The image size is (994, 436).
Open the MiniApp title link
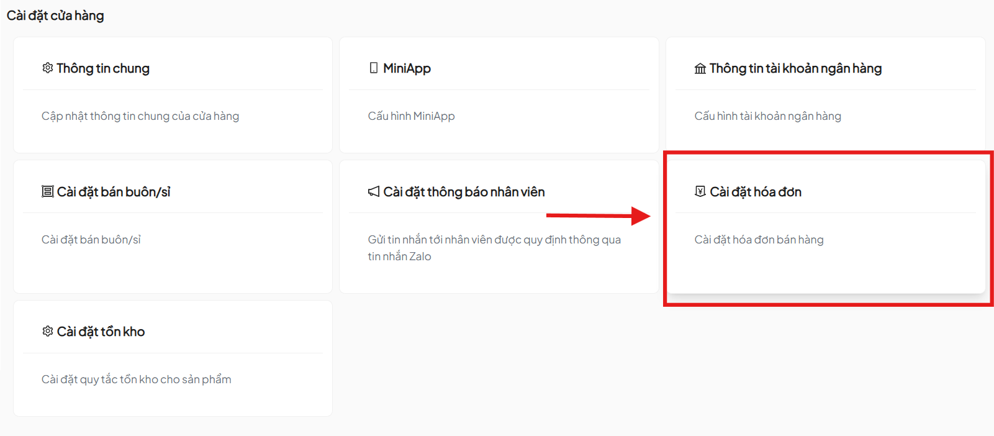[407, 68]
